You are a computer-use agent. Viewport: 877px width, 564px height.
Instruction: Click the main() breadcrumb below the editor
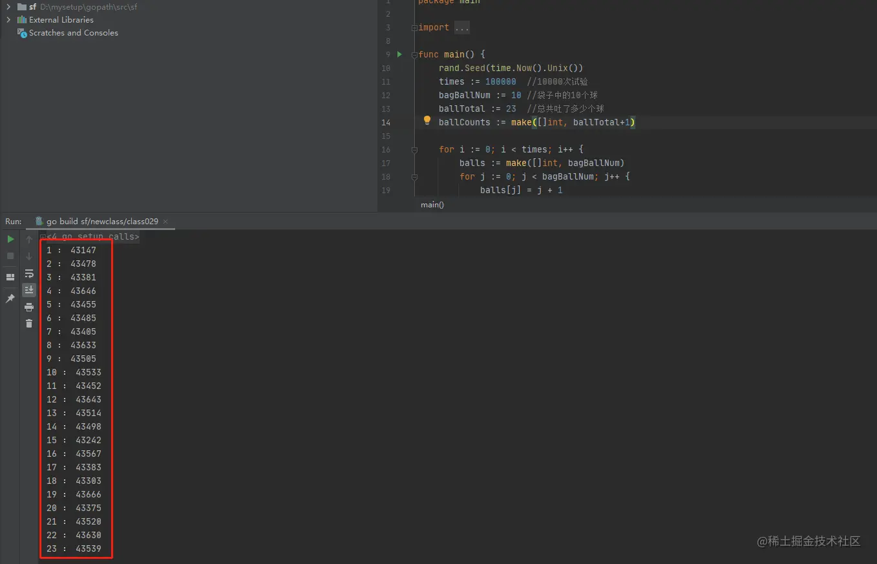tap(432, 205)
